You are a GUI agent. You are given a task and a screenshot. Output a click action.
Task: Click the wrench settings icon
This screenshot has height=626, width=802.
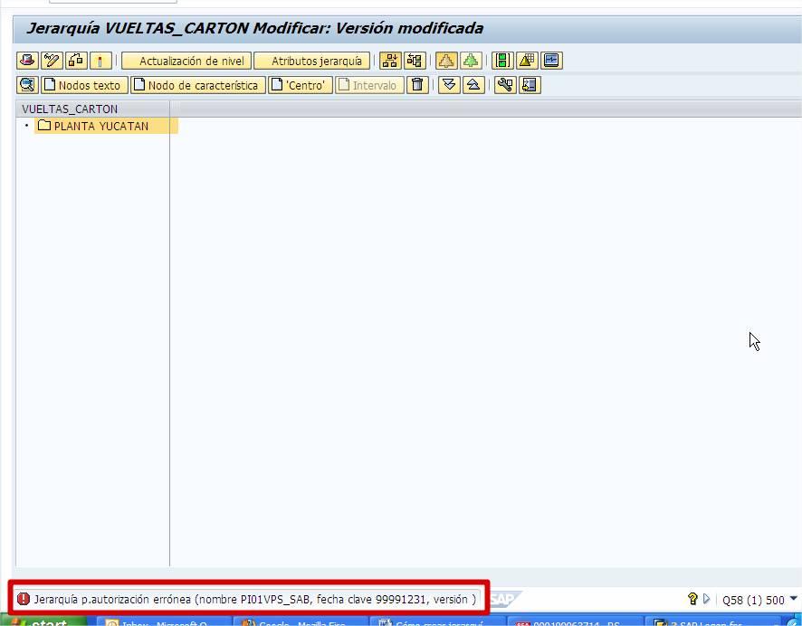[505, 85]
